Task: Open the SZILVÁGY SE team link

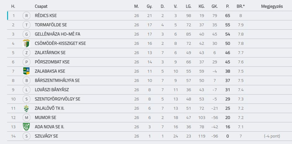Action: (x=46, y=136)
